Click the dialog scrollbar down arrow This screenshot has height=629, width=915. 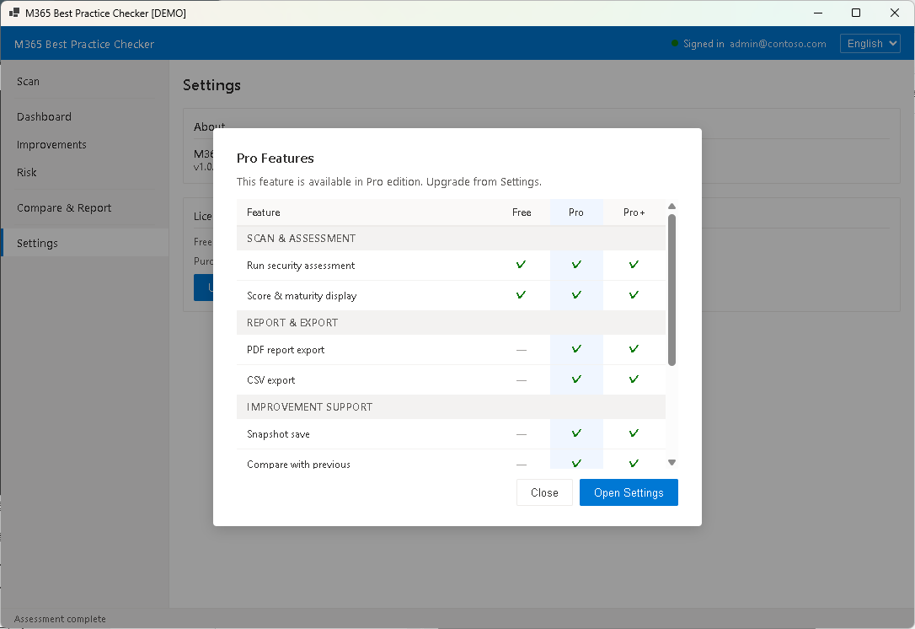coord(672,462)
